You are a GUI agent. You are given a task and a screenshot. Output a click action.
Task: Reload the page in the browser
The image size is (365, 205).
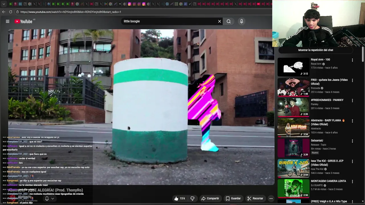(11, 12)
